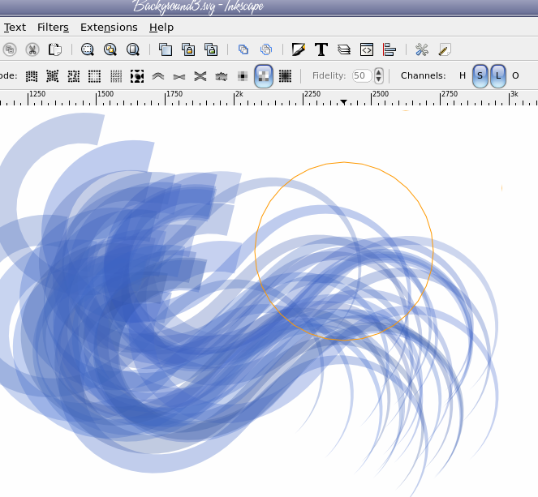The width and height of the screenshot is (538, 497).
Task: Open the Fill and Stroke dialog
Action: click(299, 49)
